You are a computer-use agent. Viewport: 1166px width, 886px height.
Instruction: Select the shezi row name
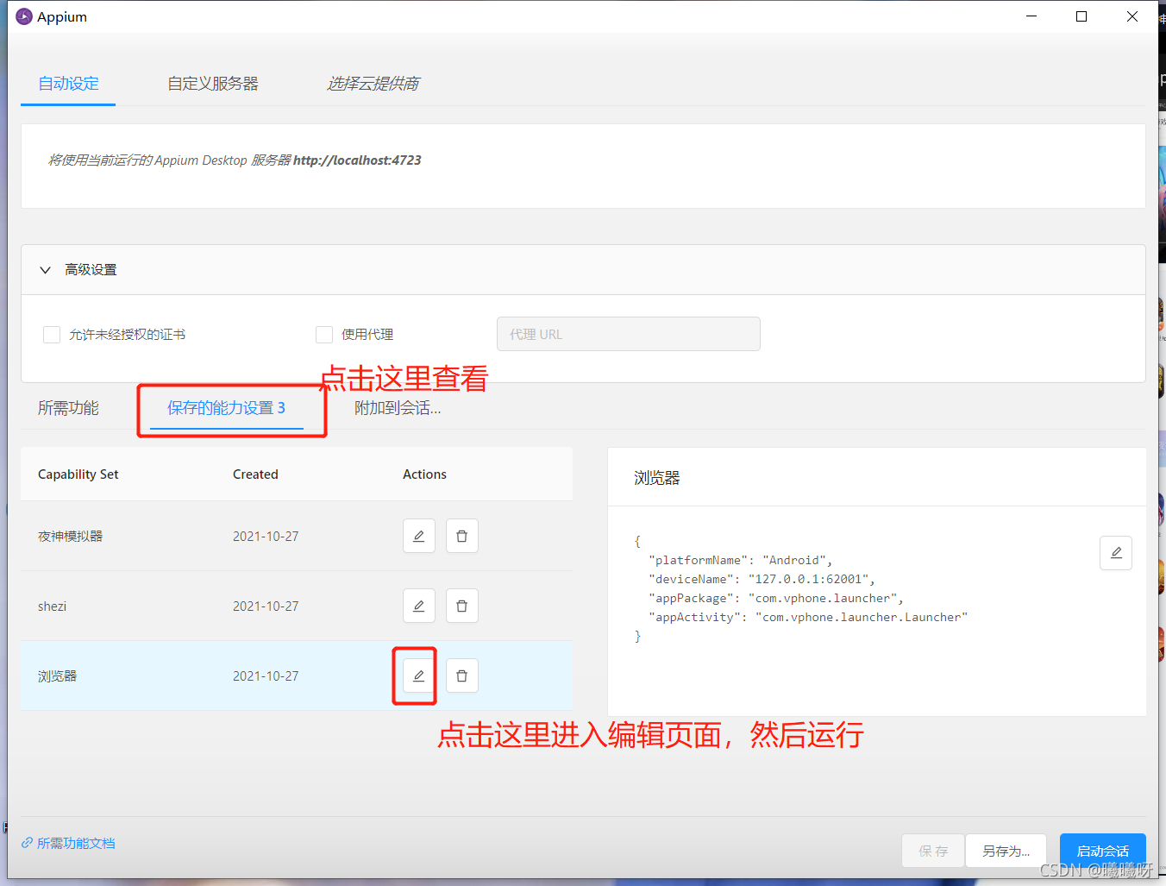click(52, 606)
